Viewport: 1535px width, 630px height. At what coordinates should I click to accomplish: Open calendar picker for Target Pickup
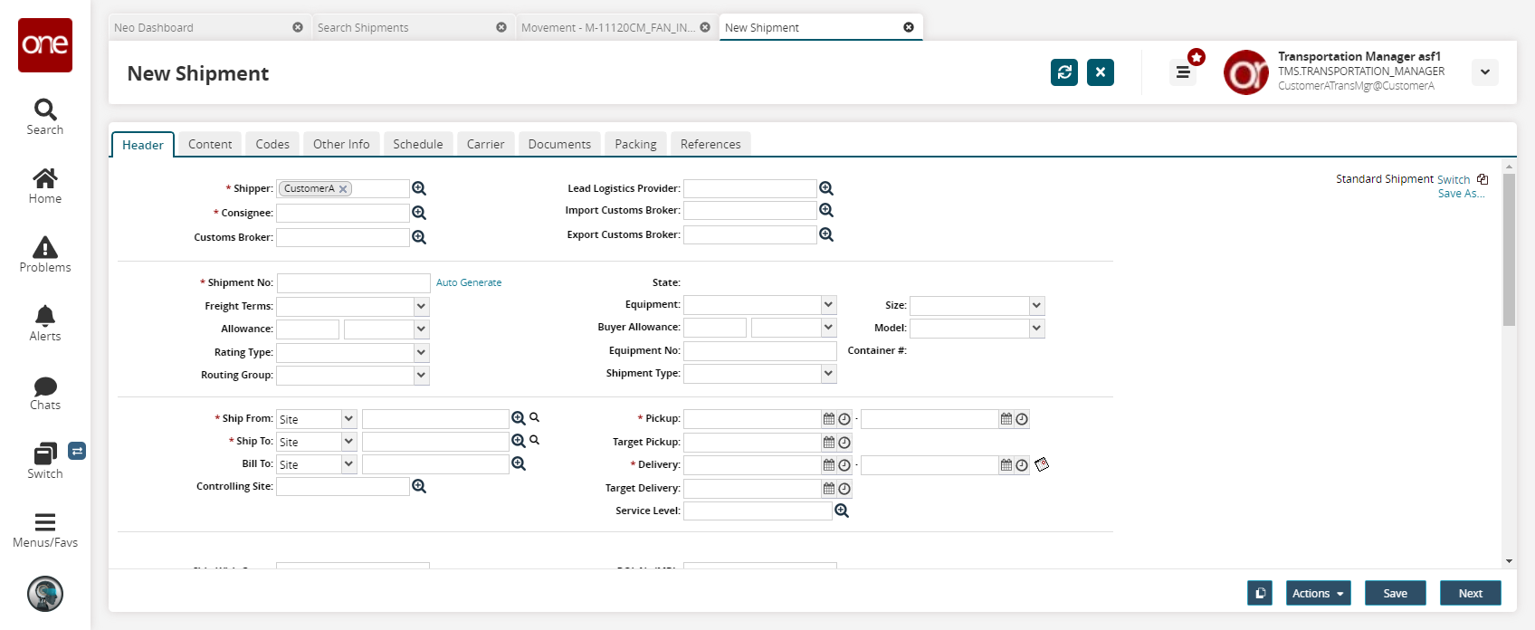[x=828, y=443]
